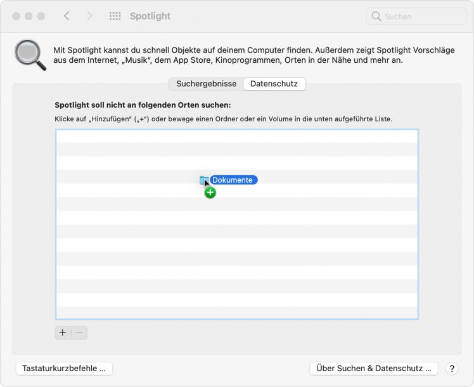This screenshot has height=387, width=474.
Task: Switch to the Suchergebnisse tab
Action: (x=206, y=84)
